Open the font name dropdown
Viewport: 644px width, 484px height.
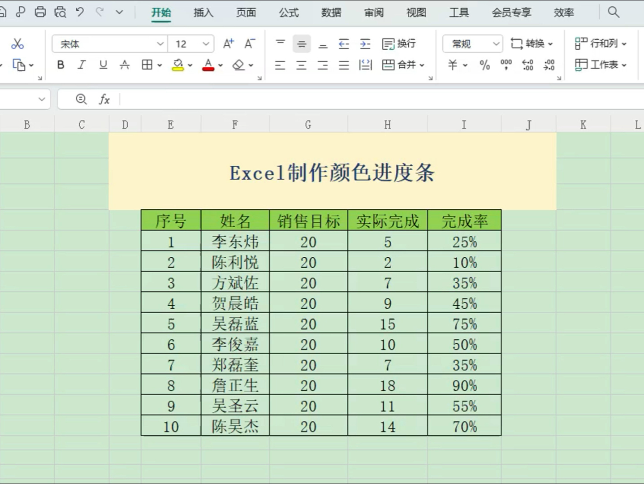coord(160,43)
